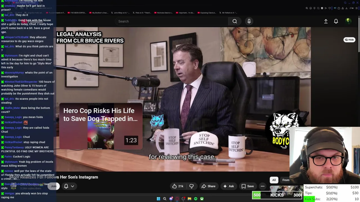Open Windows taskbar search
This screenshot has width=360, height=202.
tap(165, 199)
